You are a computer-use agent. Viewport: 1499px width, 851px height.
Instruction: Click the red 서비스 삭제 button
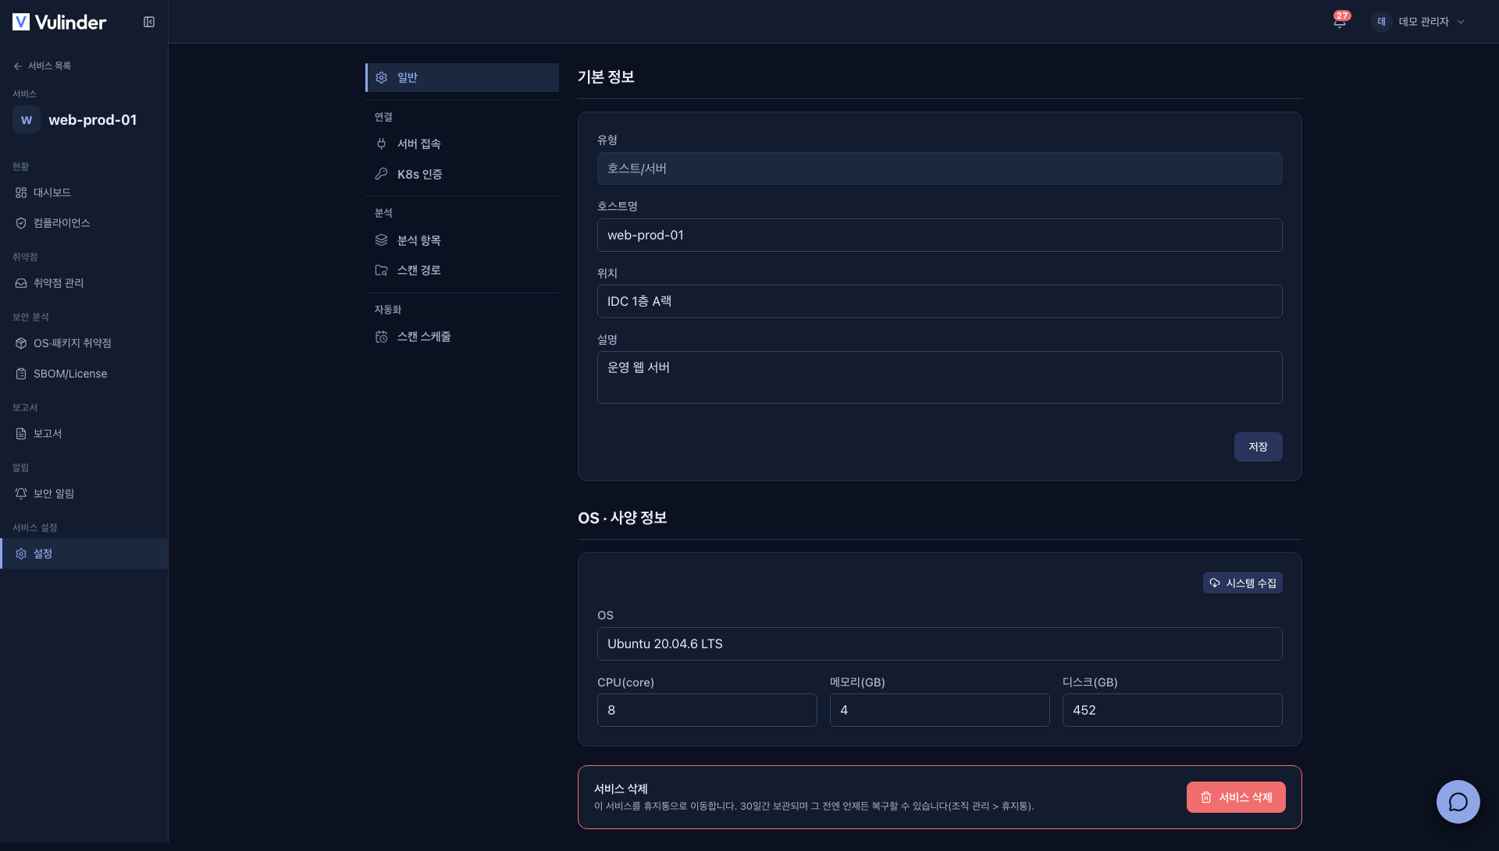click(x=1236, y=797)
